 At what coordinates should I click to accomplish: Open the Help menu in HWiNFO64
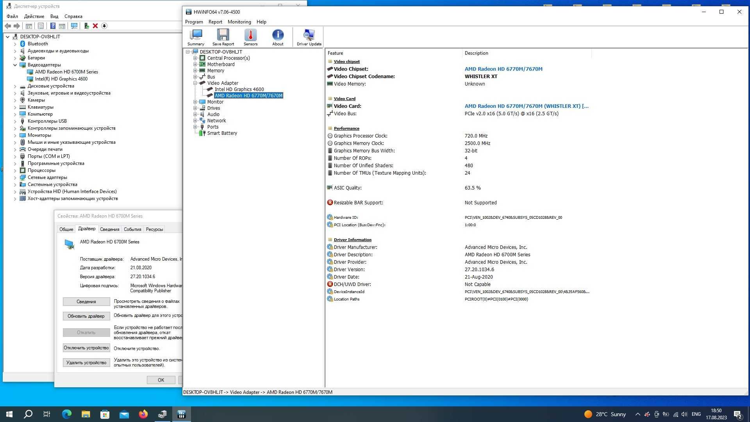[261, 22]
